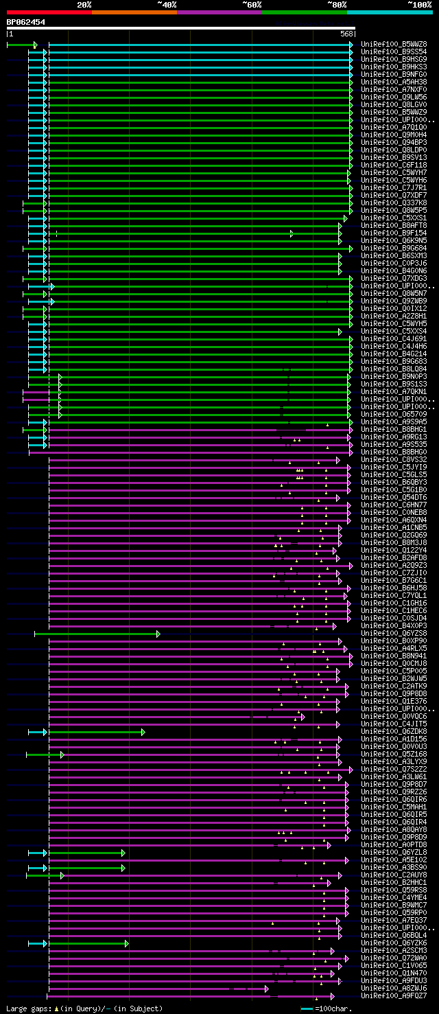Screen dimensions: 439x1014
Task: Select the UniRef100_Q7S2Z2 label
Action: (394, 769)
